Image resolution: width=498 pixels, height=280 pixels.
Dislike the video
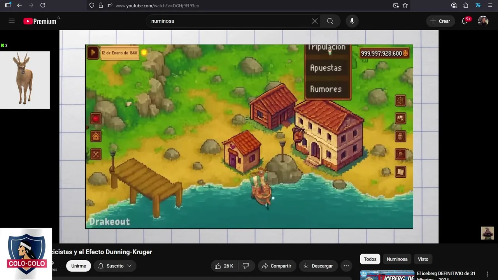(x=245, y=266)
